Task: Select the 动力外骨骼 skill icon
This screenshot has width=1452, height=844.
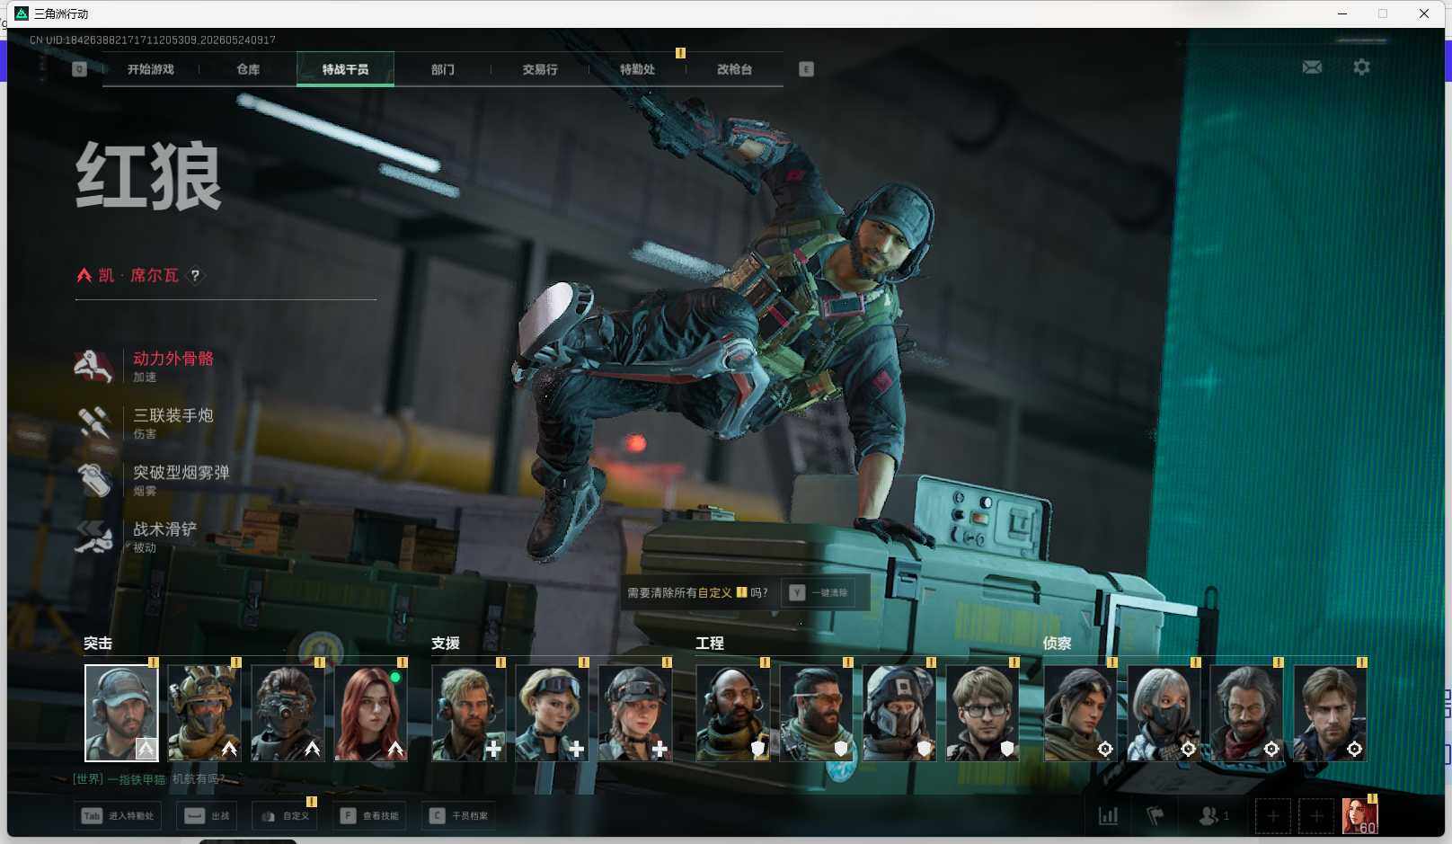Action: click(x=93, y=366)
